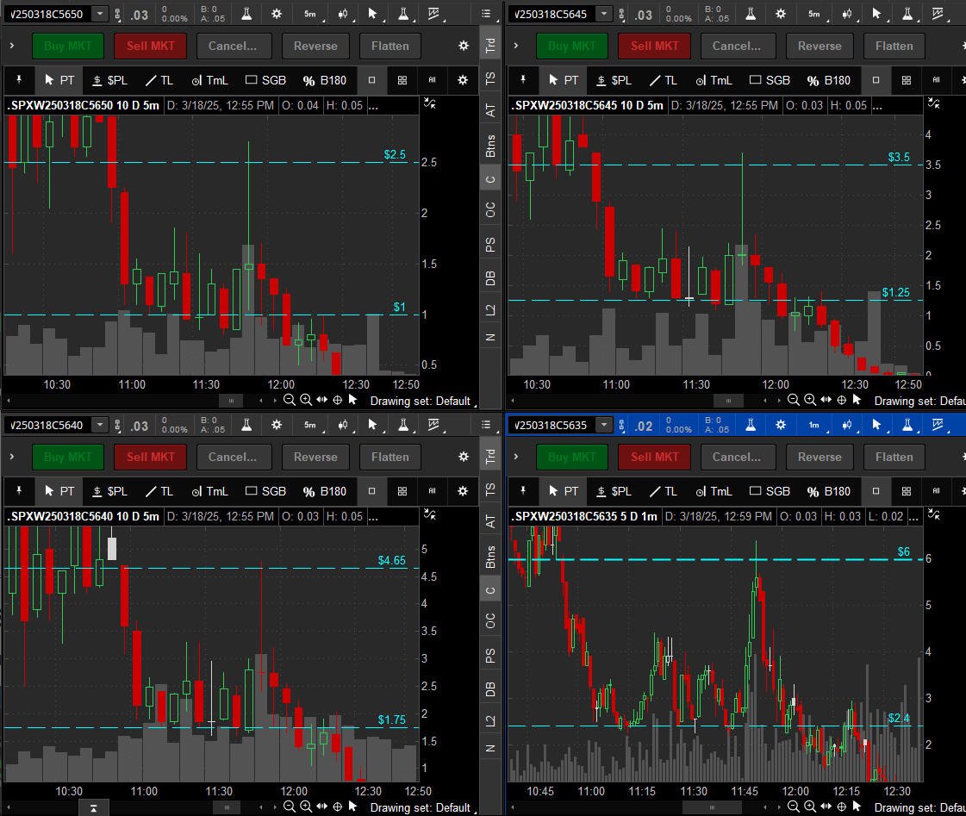Open patterns chart icon on C5640 chart header
This screenshot has width=966, height=816.
(433, 424)
